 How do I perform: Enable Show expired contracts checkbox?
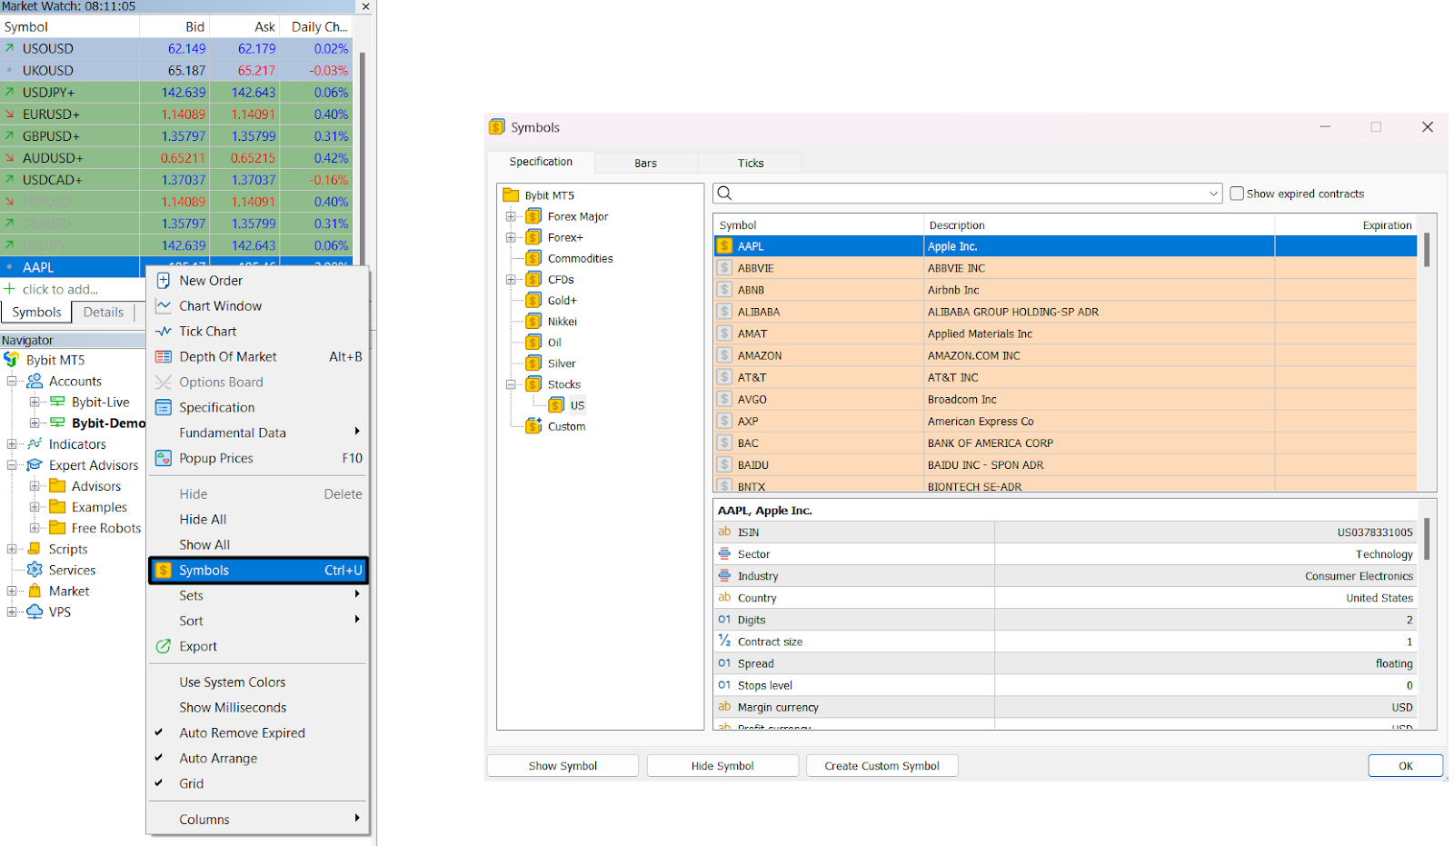coord(1237,194)
